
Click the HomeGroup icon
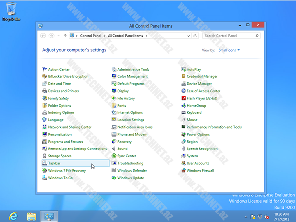pyautogui.click(x=184, y=106)
